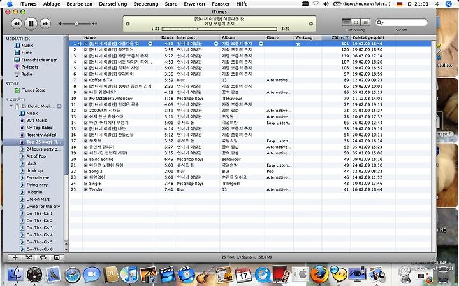
Task: Open the Erweitert menu
Action: pyautogui.click(x=194, y=4)
